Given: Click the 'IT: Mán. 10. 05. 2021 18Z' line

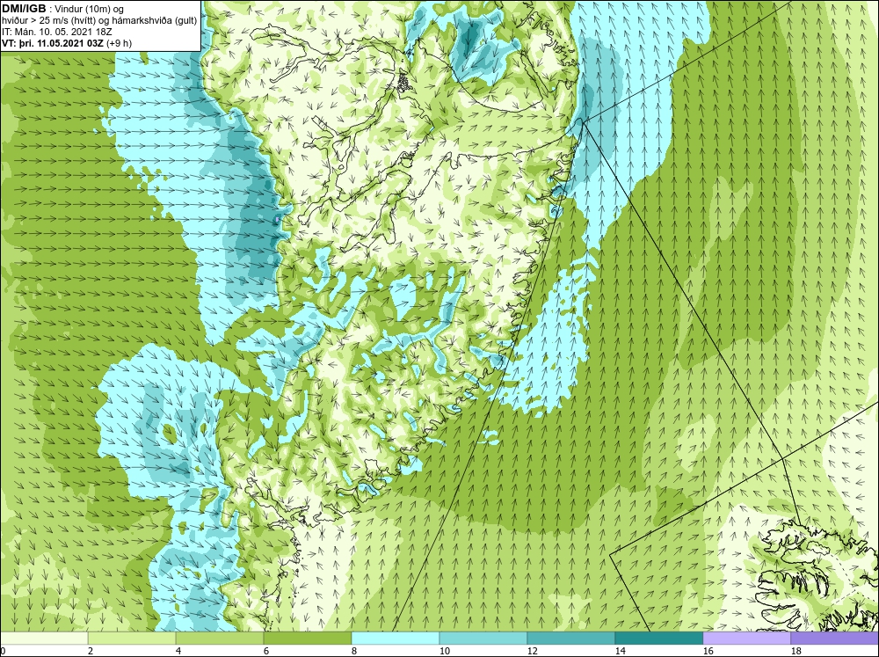Looking at the screenshot, I should 57,32.
